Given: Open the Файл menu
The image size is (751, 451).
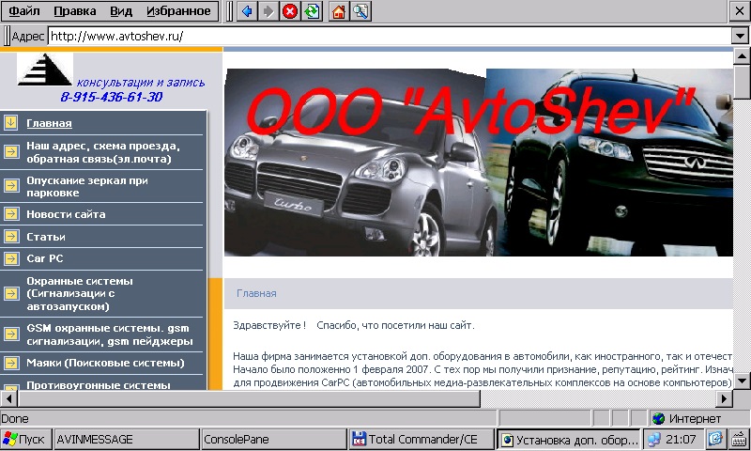Looking at the screenshot, I should 24,11.
